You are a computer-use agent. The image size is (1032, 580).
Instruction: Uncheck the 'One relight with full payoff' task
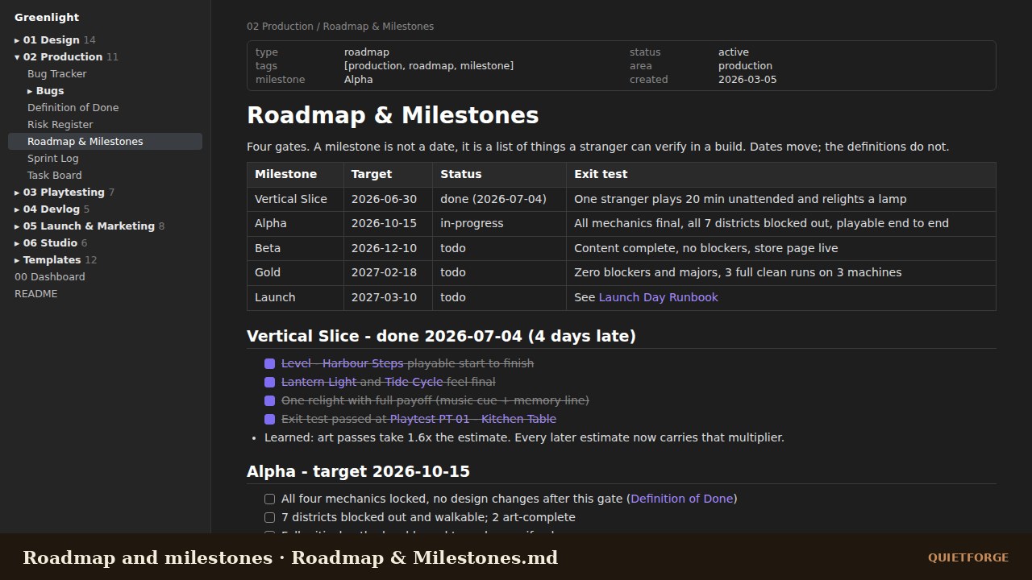(270, 401)
